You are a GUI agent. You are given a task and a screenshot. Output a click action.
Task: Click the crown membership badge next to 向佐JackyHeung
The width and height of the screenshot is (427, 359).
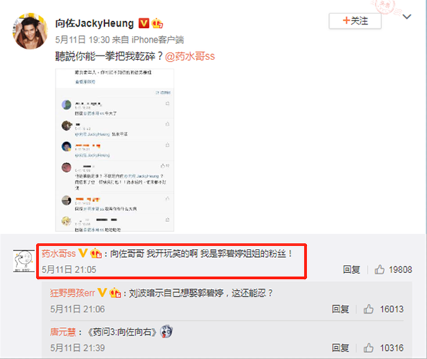click(x=157, y=23)
